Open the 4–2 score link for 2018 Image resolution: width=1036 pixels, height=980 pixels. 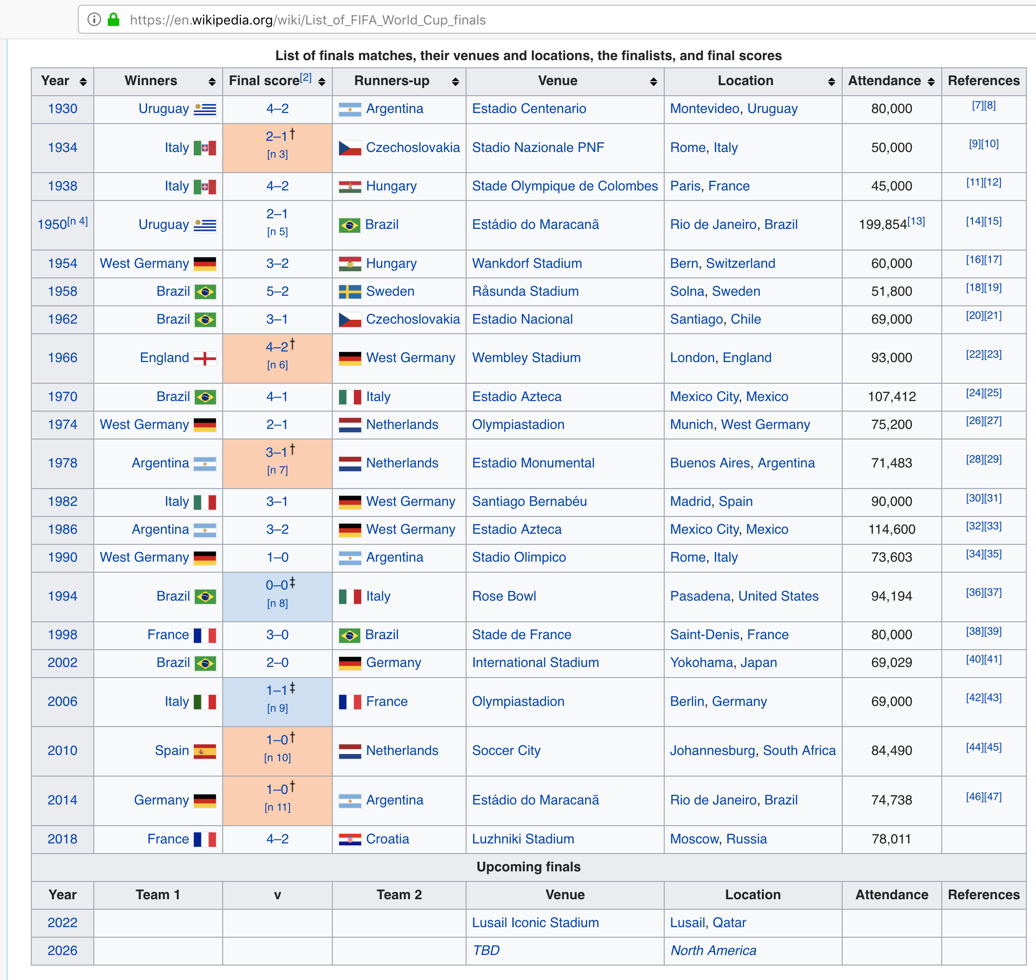pos(278,839)
